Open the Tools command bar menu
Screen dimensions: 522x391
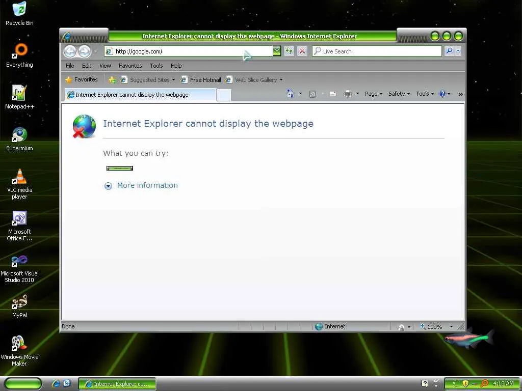[425, 94]
